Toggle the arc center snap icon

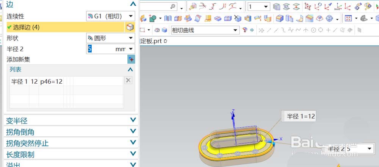[x=313, y=30]
